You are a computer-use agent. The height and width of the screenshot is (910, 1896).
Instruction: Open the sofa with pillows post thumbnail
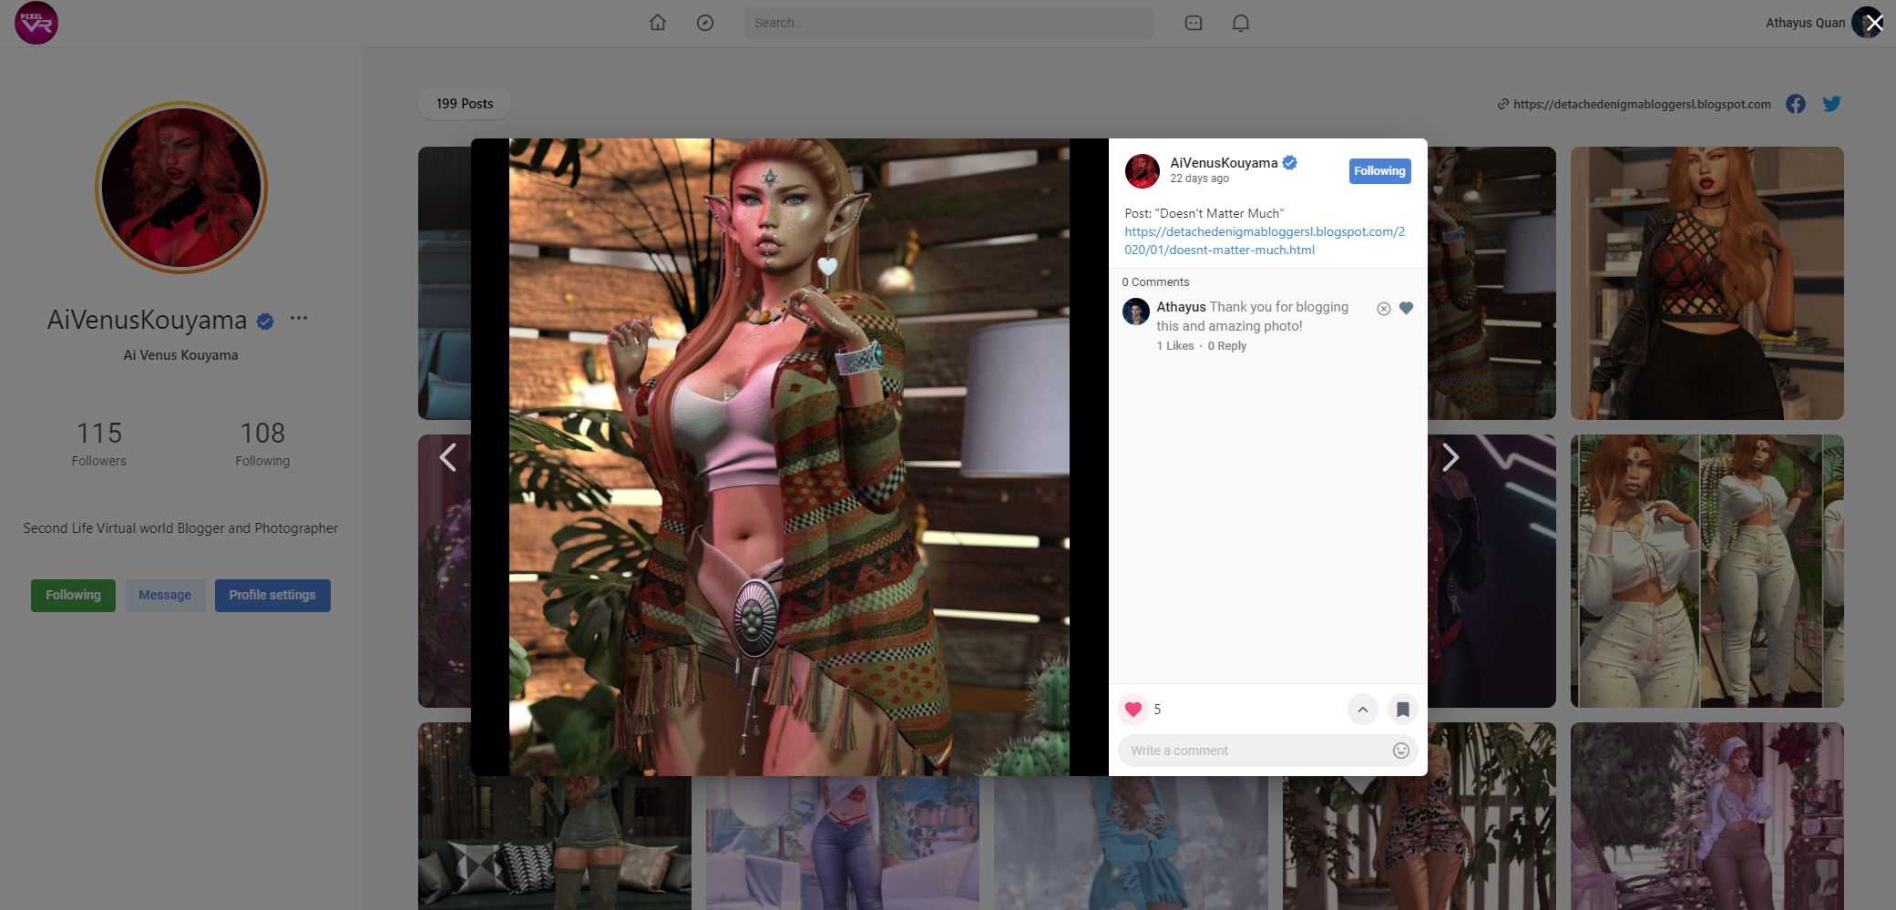555,843
